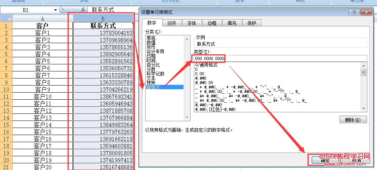The height and width of the screenshot is (170, 377).
Task: Click category list scrollbar down arrow
Action: [x=187, y=118]
